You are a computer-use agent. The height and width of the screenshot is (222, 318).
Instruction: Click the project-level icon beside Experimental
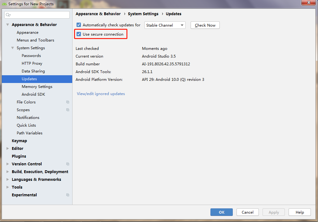pos(68,195)
